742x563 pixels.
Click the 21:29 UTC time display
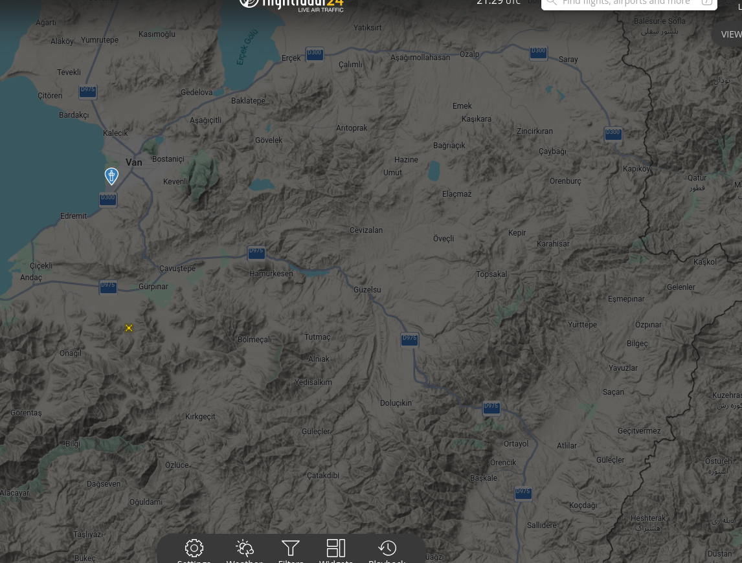pyautogui.click(x=499, y=3)
